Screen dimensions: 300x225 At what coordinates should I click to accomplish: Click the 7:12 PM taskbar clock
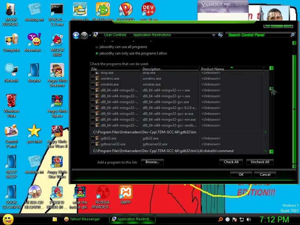274,219
